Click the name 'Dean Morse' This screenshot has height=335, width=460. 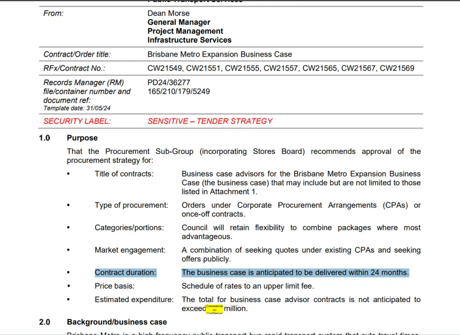coord(168,13)
